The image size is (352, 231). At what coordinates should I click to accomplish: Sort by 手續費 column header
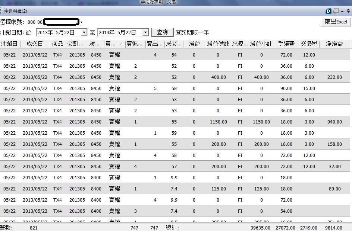coord(286,44)
